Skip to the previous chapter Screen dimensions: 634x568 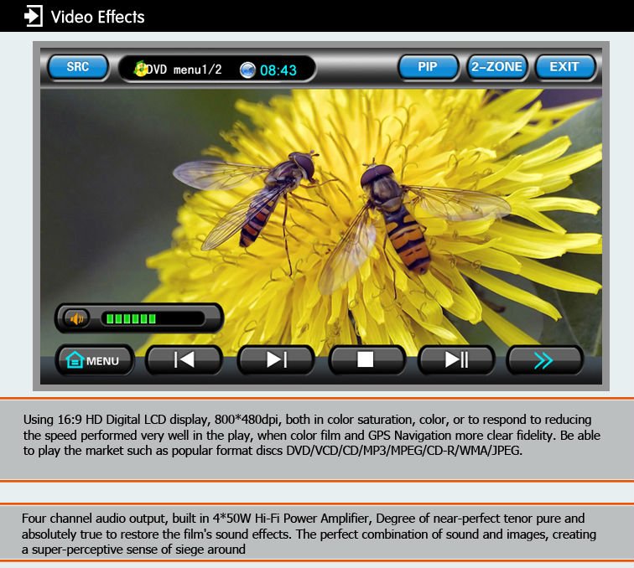pyautogui.click(x=184, y=360)
